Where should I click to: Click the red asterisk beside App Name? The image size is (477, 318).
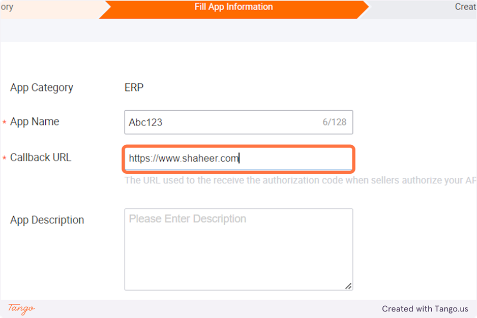point(5,123)
